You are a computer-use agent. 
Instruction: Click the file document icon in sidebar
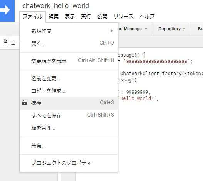pos(5,42)
